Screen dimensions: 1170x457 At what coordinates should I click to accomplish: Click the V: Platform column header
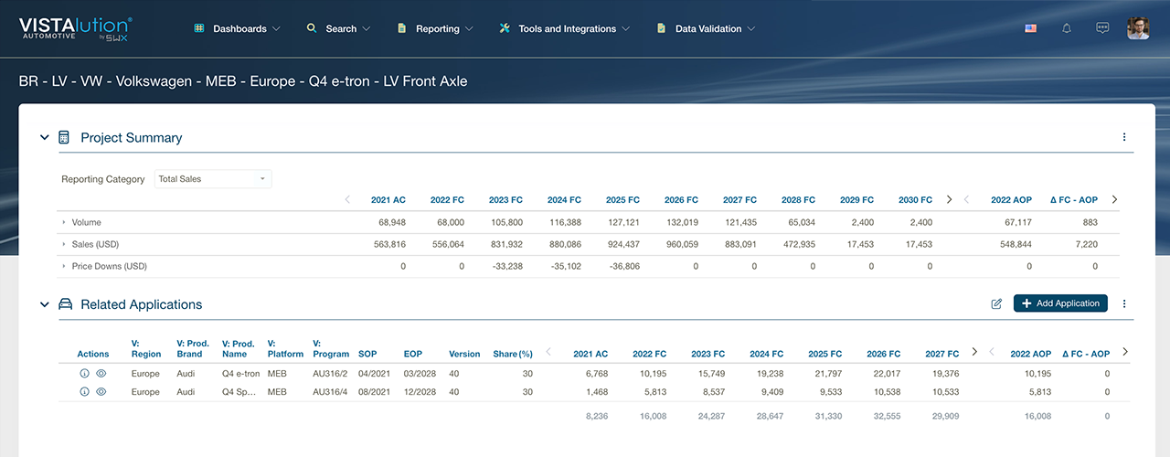(285, 348)
